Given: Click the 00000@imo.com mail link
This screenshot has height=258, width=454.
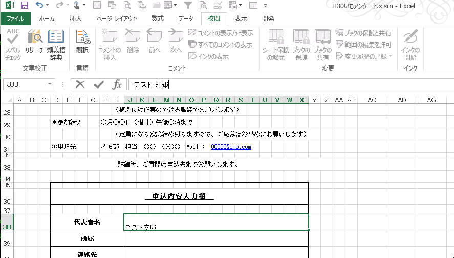Looking at the screenshot, I should click(231, 147).
